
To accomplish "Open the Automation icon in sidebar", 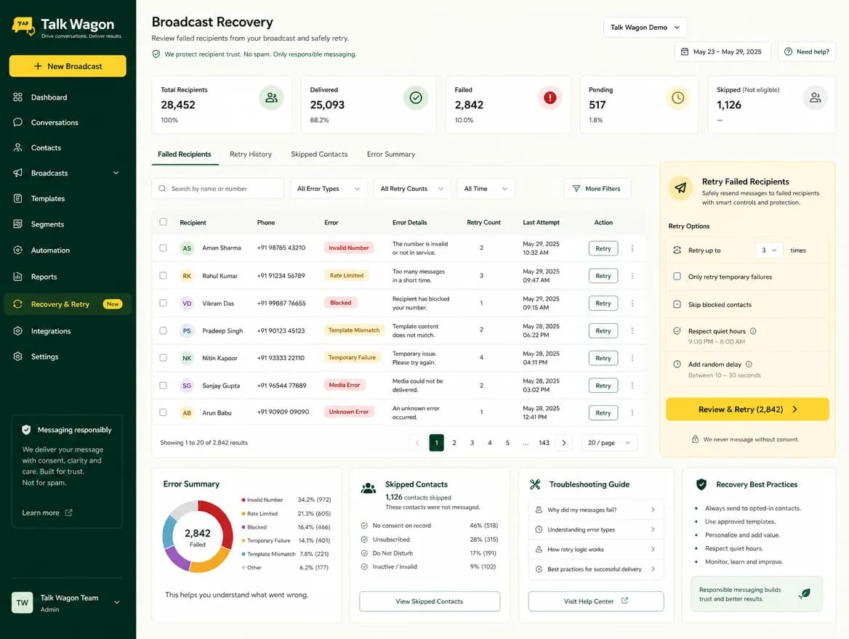I will click(x=18, y=250).
